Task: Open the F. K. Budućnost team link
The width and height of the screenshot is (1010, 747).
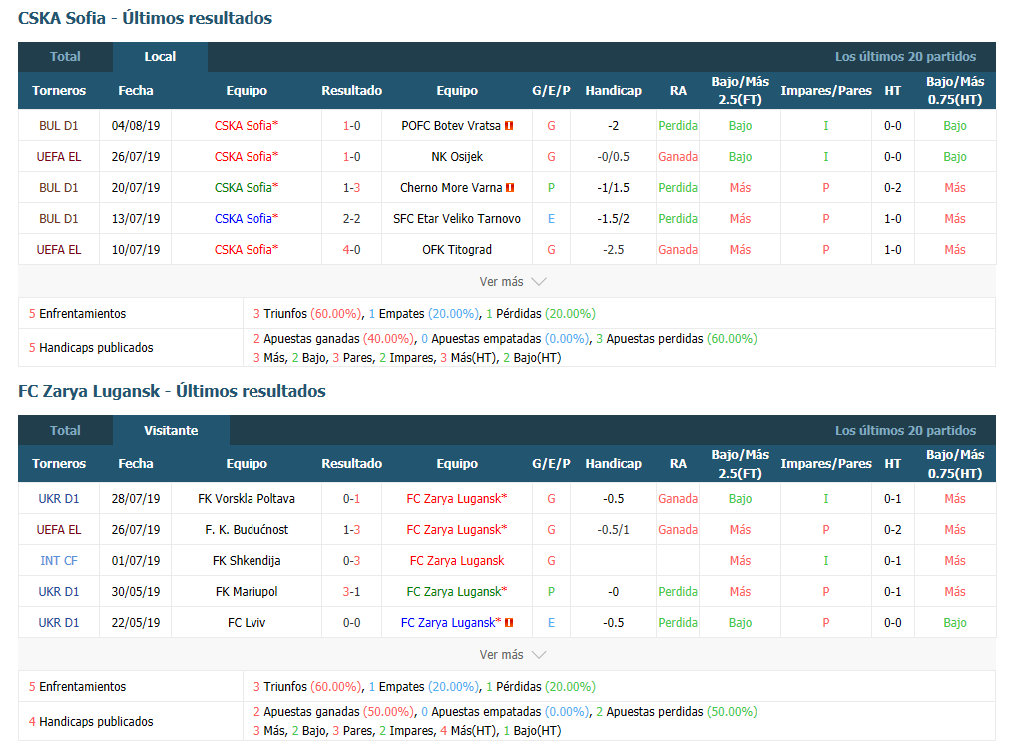Action: [247, 530]
